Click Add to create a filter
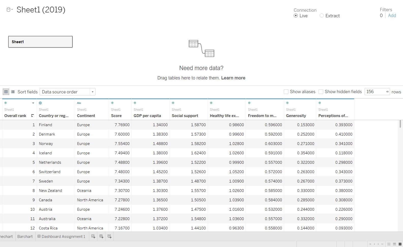The image size is (403, 247). click(392, 15)
